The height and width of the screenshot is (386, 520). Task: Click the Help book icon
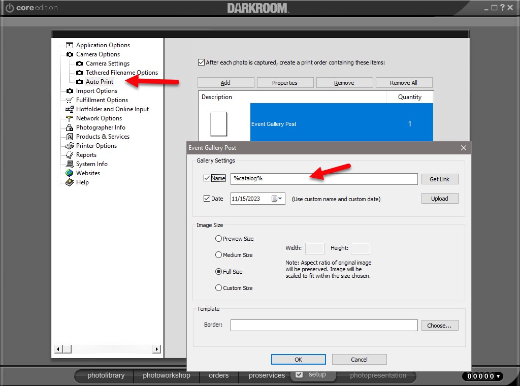(69, 182)
